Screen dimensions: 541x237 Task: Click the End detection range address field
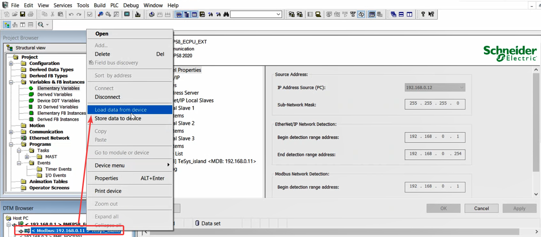pos(435,154)
